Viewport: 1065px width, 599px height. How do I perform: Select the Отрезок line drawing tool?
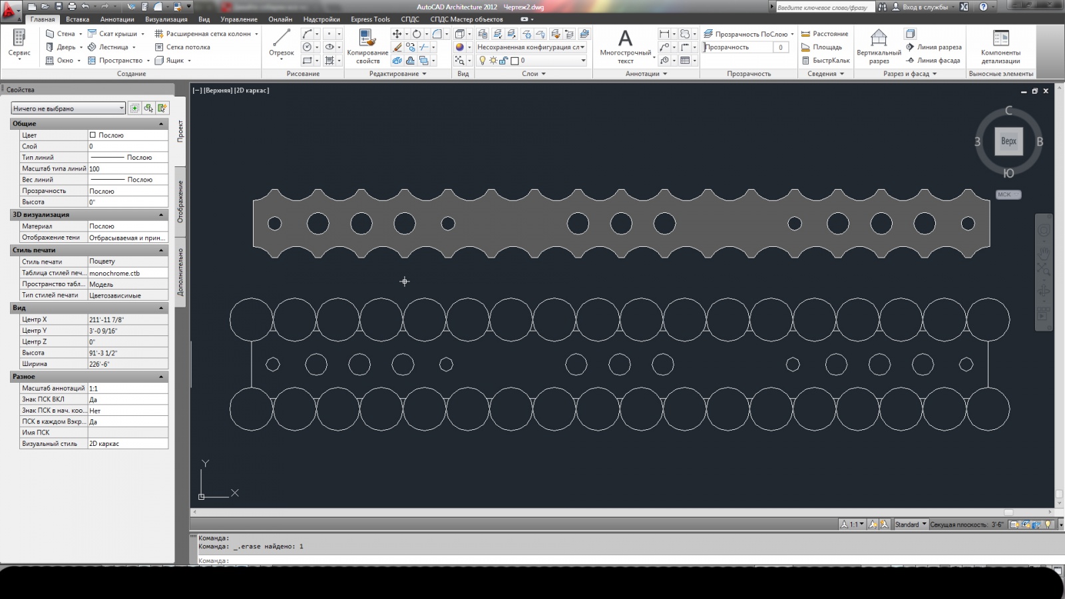281,43
